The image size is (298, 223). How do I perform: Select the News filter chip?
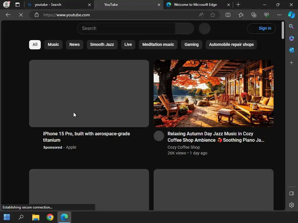[x=74, y=44]
